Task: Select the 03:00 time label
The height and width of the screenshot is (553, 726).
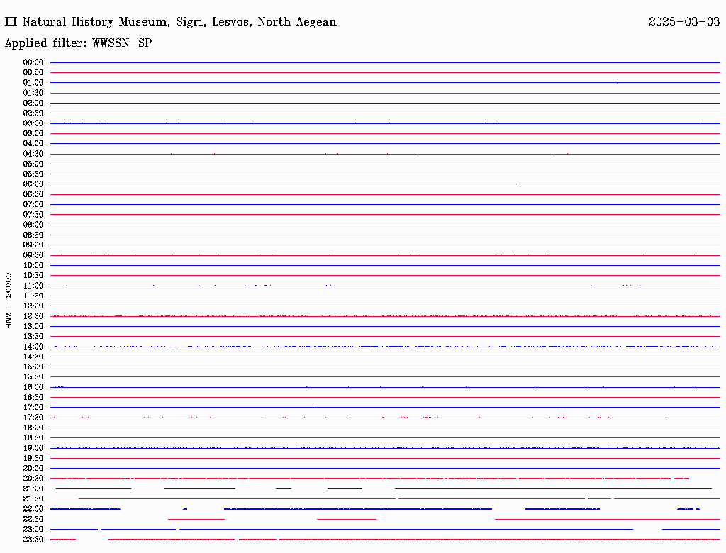Action: click(33, 123)
